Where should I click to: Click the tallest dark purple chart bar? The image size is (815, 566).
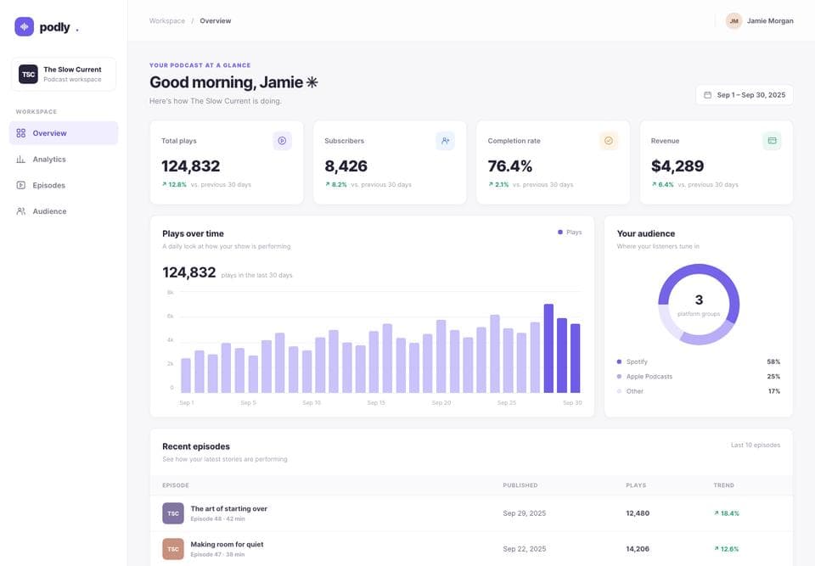pyautogui.click(x=548, y=348)
